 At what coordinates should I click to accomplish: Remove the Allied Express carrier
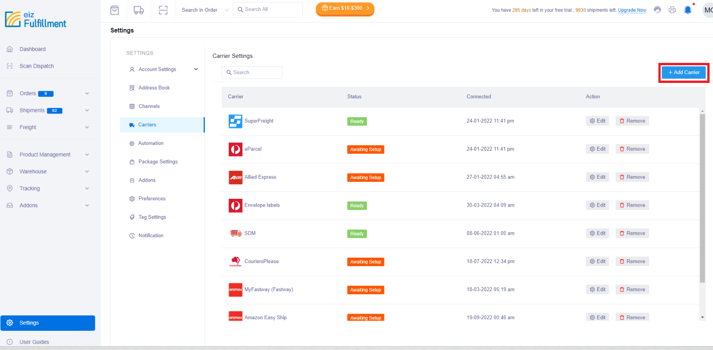tap(632, 177)
